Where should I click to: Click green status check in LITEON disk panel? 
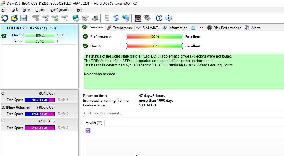[4, 36]
